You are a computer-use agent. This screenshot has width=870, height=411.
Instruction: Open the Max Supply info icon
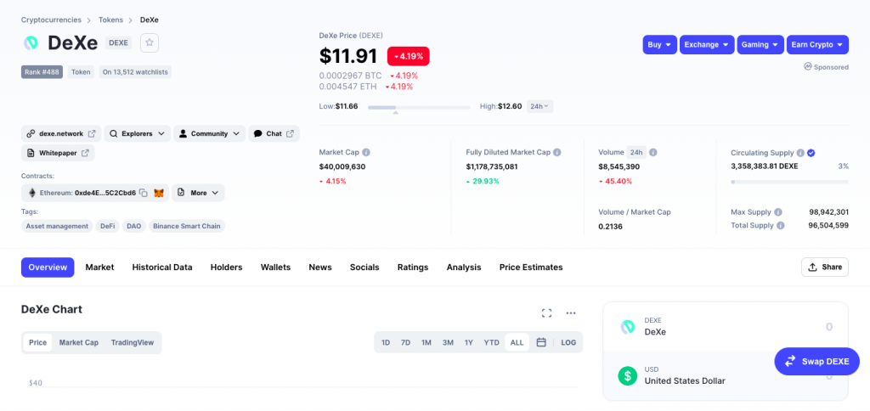coord(778,212)
